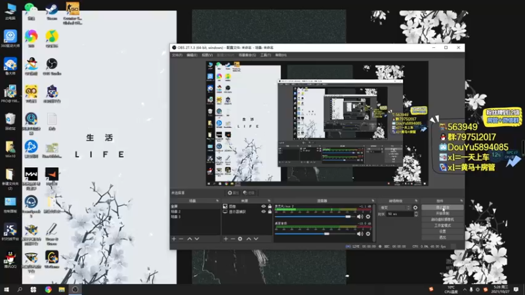525x295 pixels.
Task: Open scene transition properties gear
Action: point(415,208)
